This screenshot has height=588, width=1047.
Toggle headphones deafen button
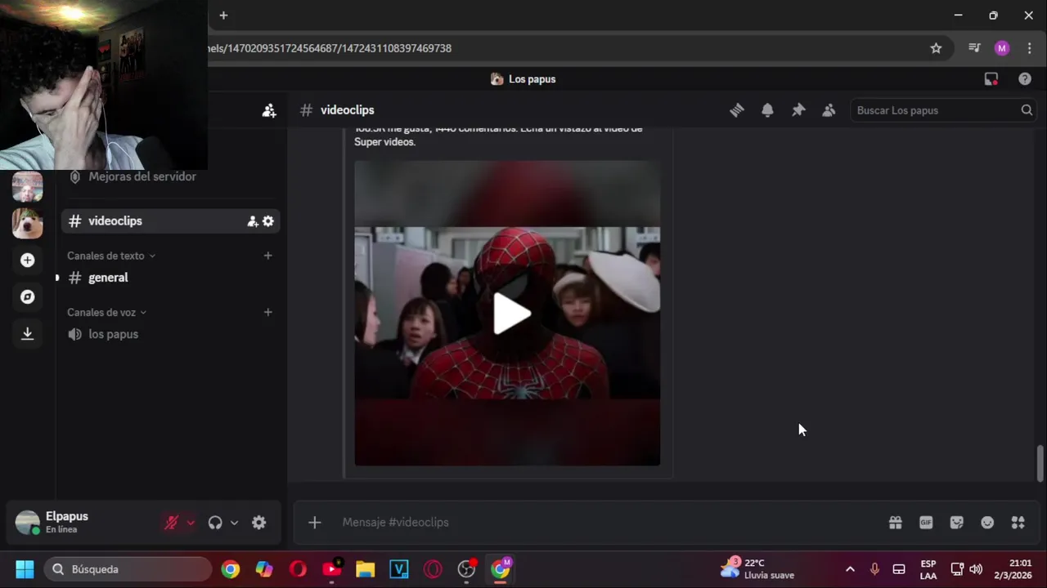[x=215, y=523]
